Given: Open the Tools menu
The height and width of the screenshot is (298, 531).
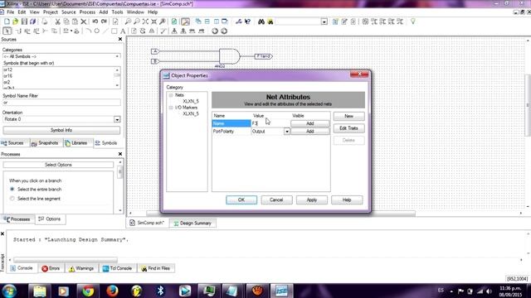Looking at the screenshot, I should pyautogui.click(x=117, y=12).
